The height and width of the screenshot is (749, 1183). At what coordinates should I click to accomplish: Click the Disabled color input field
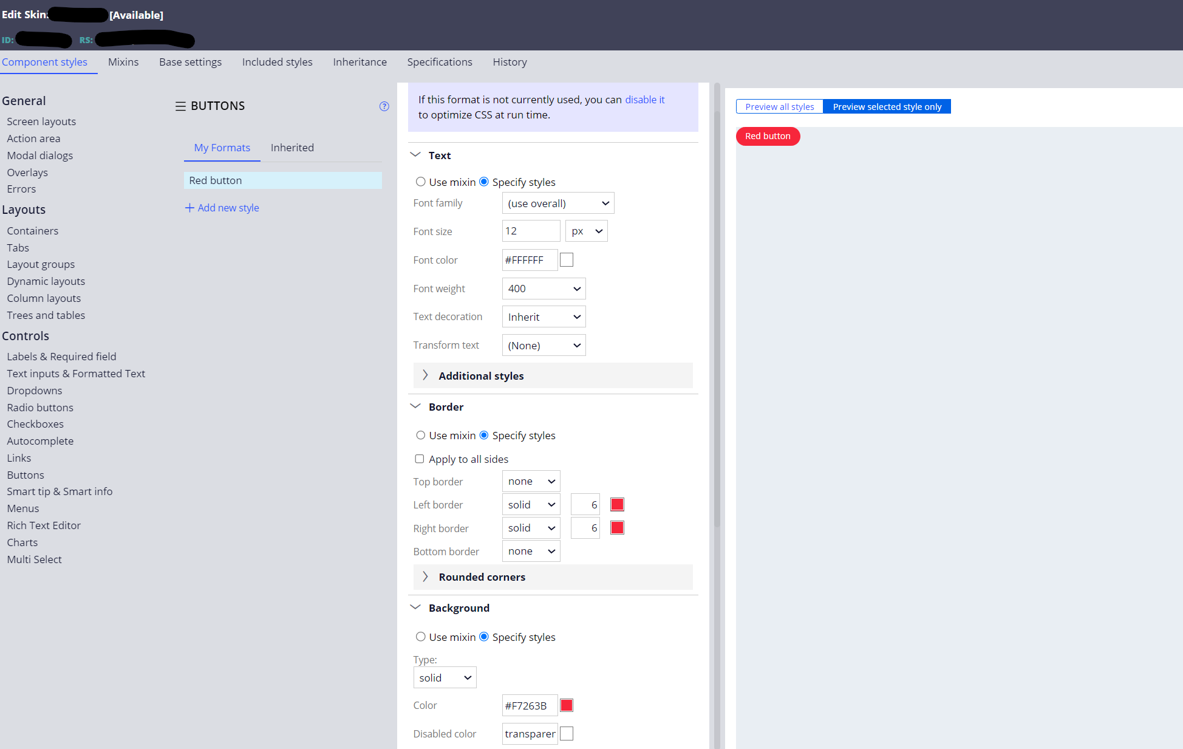[x=530, y=734]
